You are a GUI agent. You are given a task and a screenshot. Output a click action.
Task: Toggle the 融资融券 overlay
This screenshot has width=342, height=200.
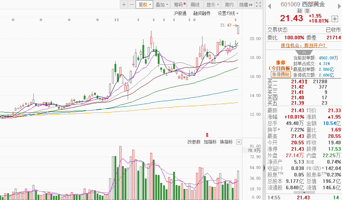[202, 13]
